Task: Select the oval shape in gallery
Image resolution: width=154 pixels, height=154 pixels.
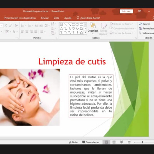Action: (x=77, y=24)
